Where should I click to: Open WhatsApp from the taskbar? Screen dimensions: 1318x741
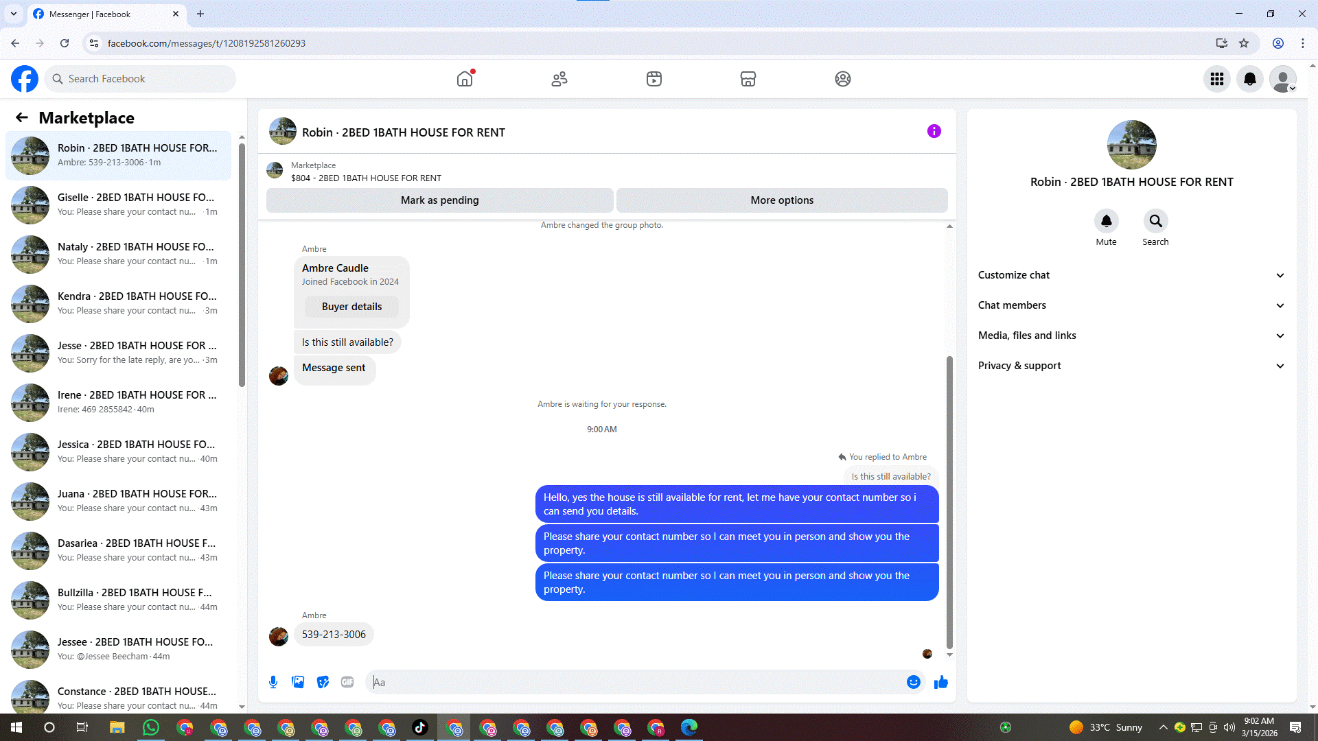[151, 727]
